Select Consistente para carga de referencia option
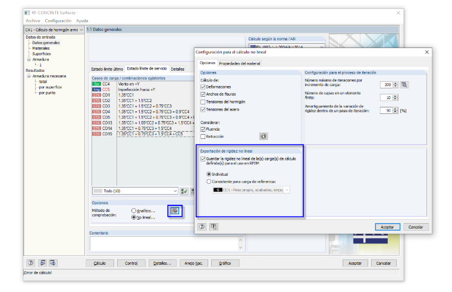Viewport: 452px width, 292px height. [x=209, y=182]
